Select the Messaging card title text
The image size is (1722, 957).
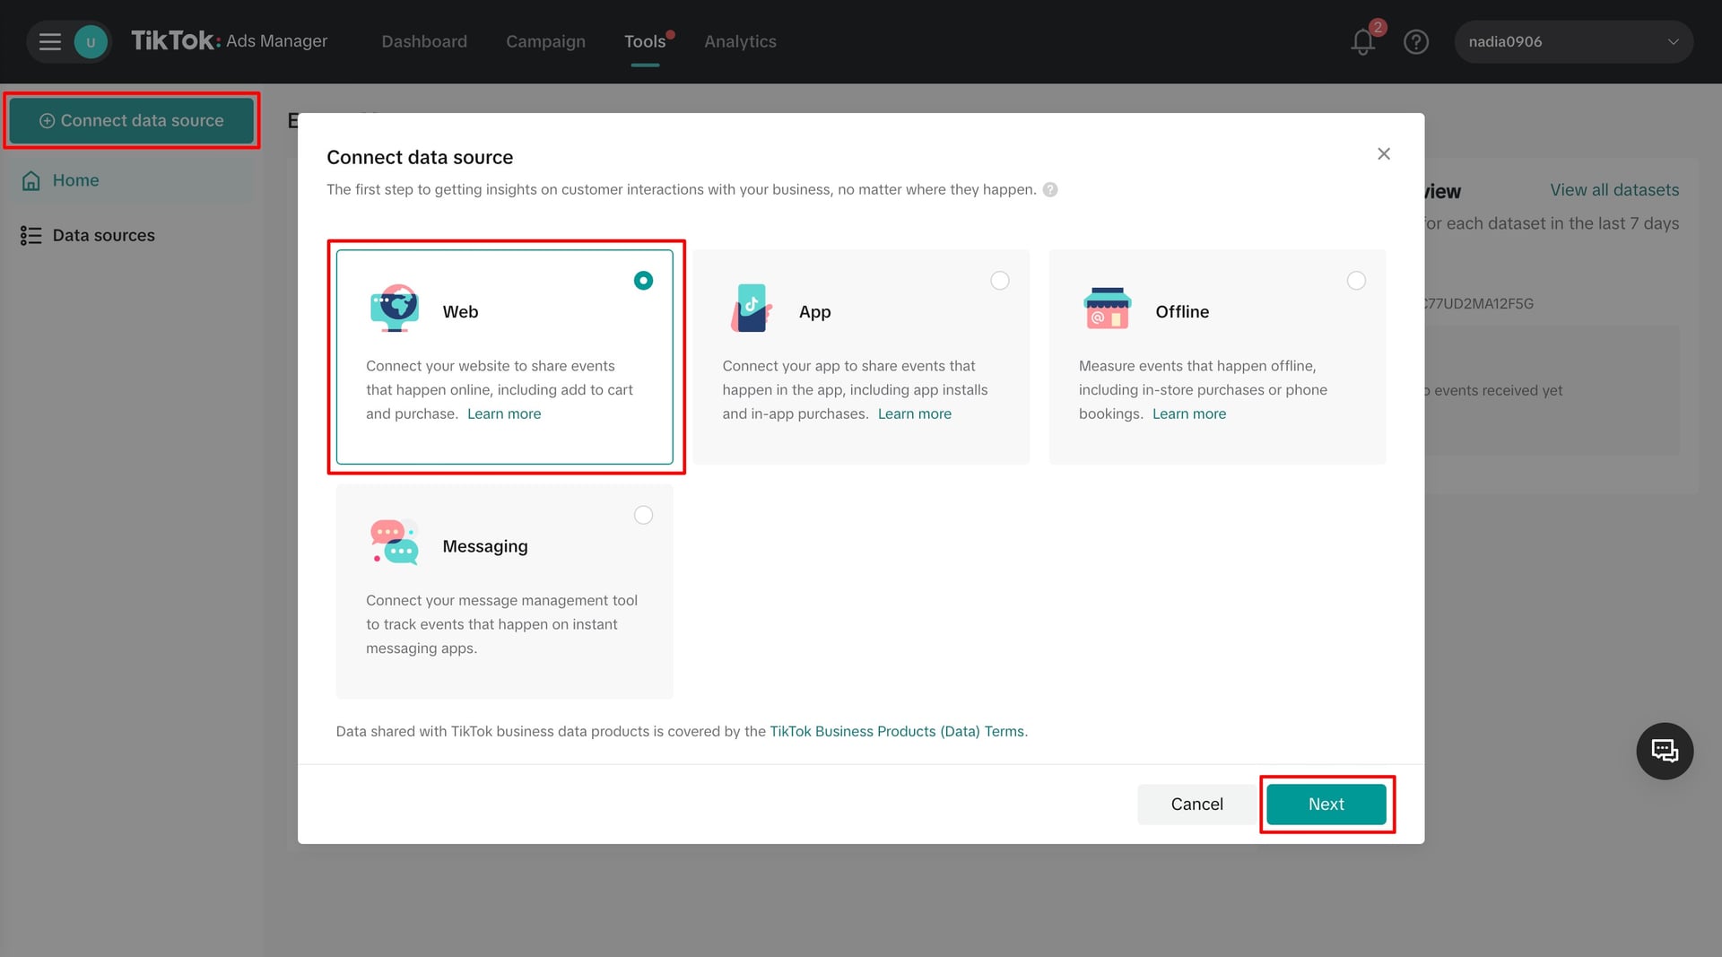485,547
